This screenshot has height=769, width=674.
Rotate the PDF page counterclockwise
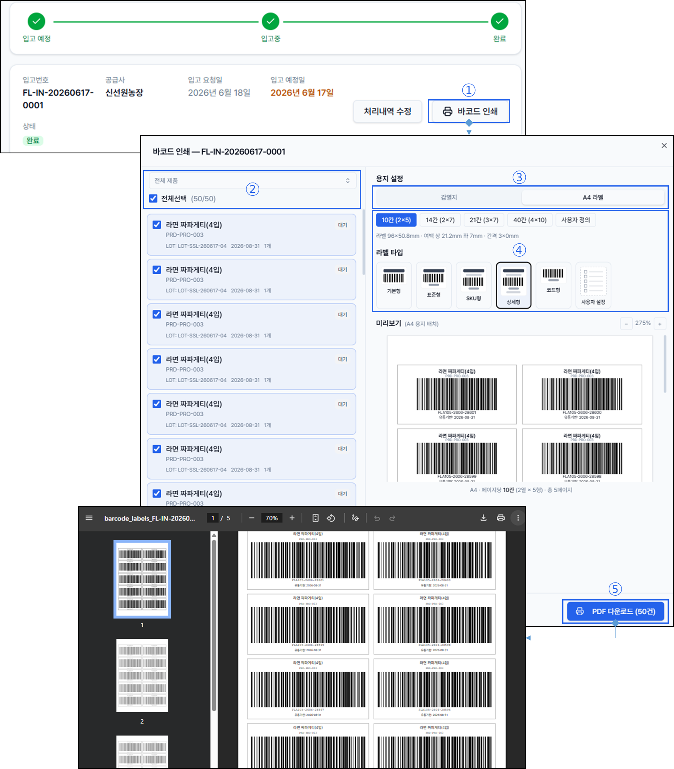[331, 518]
